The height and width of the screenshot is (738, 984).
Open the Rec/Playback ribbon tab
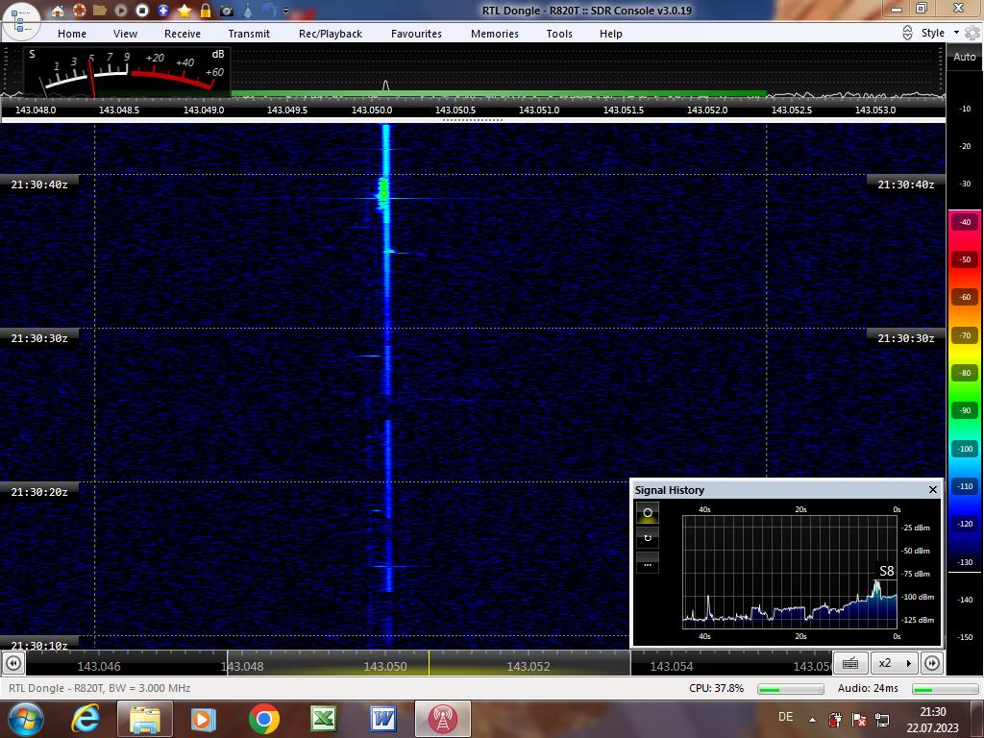click(331, 34)
